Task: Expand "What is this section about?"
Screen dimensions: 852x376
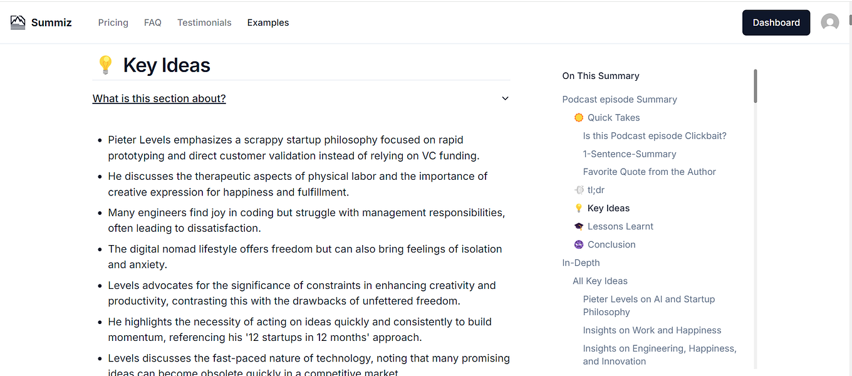Action: (159, 98)
